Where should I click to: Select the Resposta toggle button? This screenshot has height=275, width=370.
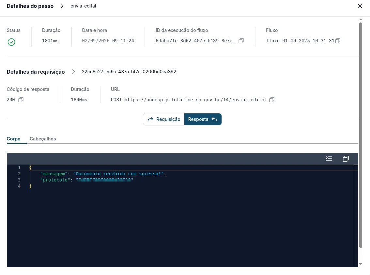click(203, 119)
